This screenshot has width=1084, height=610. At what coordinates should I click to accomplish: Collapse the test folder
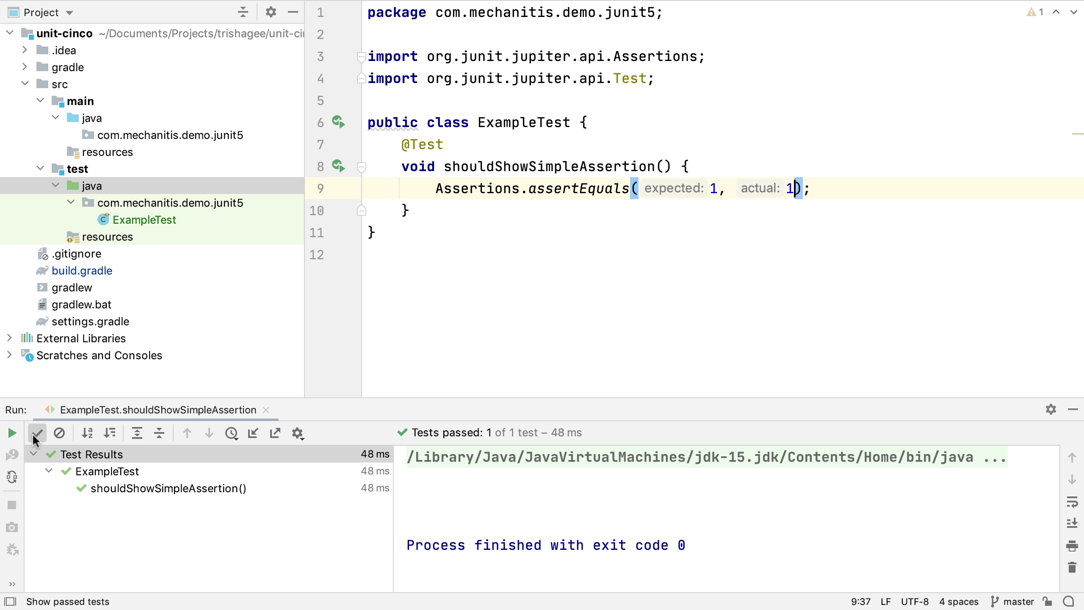pos(40,168)
